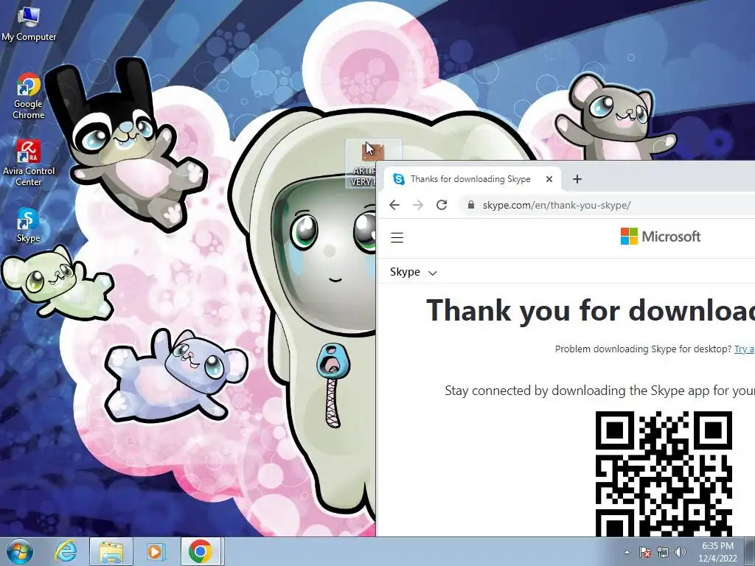Switch to the Chrome taskbar button

pos(201,551)
